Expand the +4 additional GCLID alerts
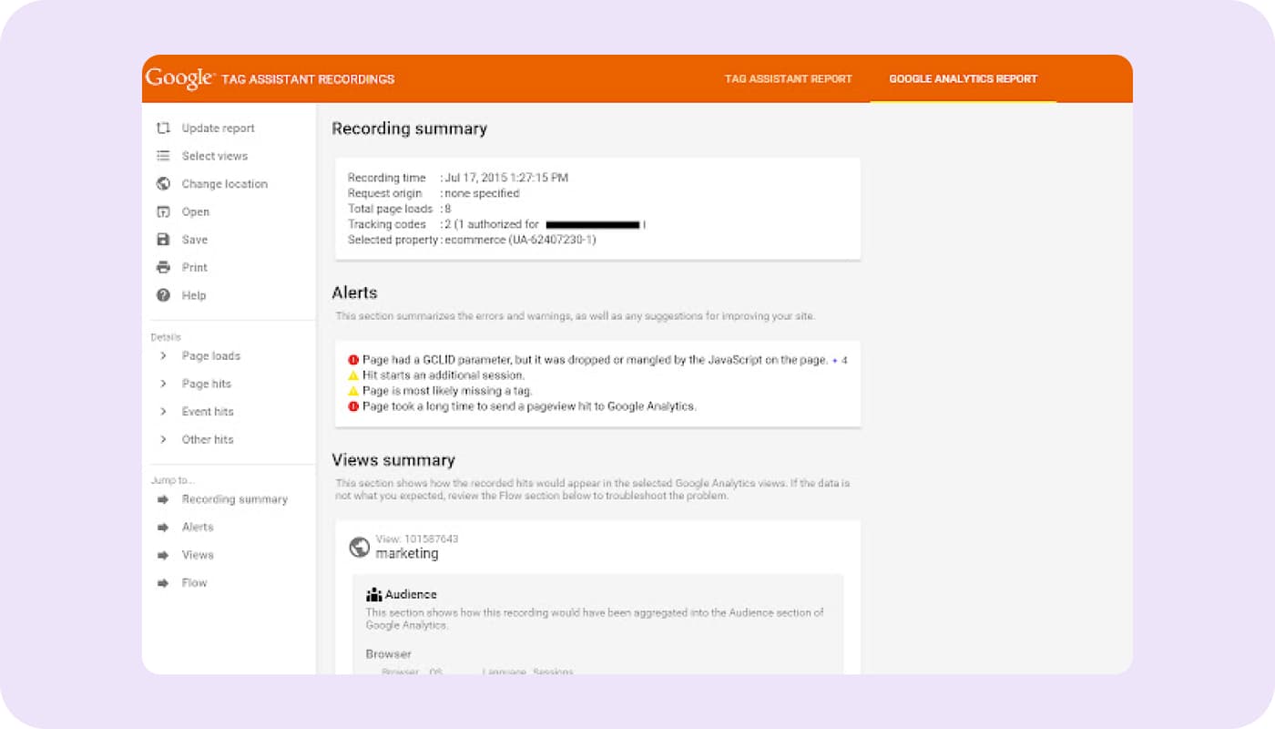Image resolution: width=1275 pixels, height=729 pixels. (x=840, y=360)
